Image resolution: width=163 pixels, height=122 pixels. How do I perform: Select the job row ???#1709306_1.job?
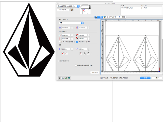[x=142, y=8]
